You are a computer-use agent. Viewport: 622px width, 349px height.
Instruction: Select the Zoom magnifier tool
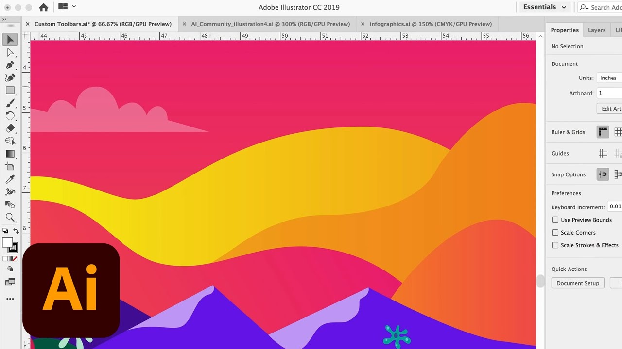click(10, 217)
